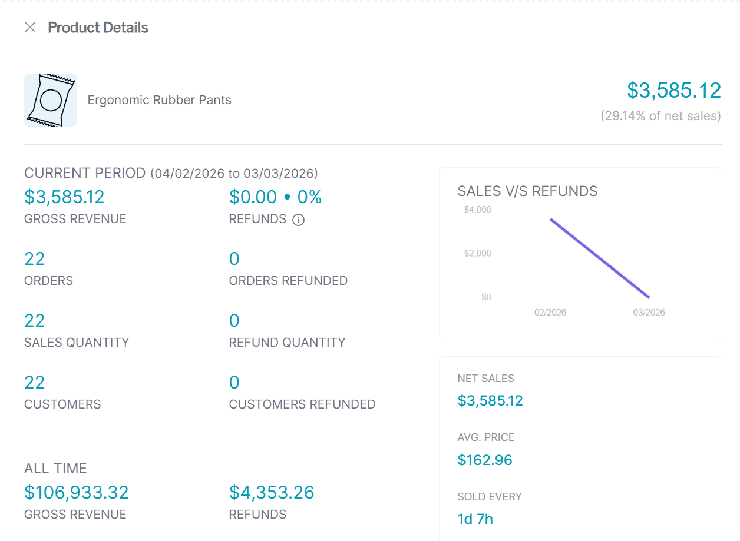The height and width of the screenshot is (541, 740).
Task: Click the 02/2026 chart axis label
Action: tap(550, 313)
